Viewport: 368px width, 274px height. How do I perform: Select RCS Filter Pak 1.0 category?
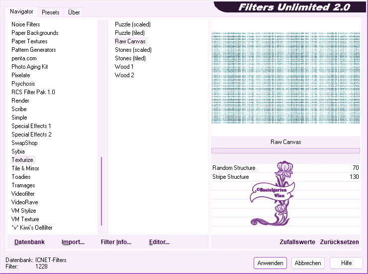[33, 92]
